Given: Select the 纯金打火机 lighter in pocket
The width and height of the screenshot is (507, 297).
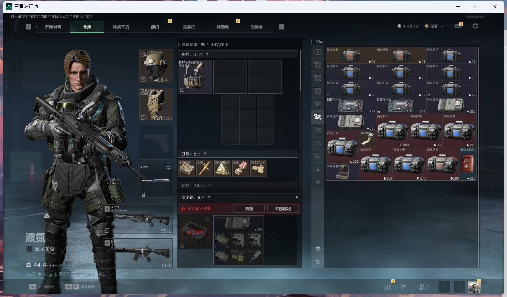Looking at the screenshot, I should (x=259, y=168).
